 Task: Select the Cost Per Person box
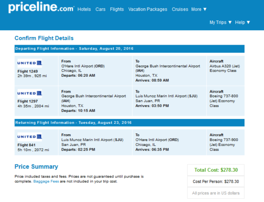click(x=216, y=181)
